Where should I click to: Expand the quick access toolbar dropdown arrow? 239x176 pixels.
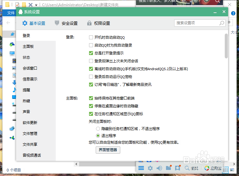click(x=36, y=5)
